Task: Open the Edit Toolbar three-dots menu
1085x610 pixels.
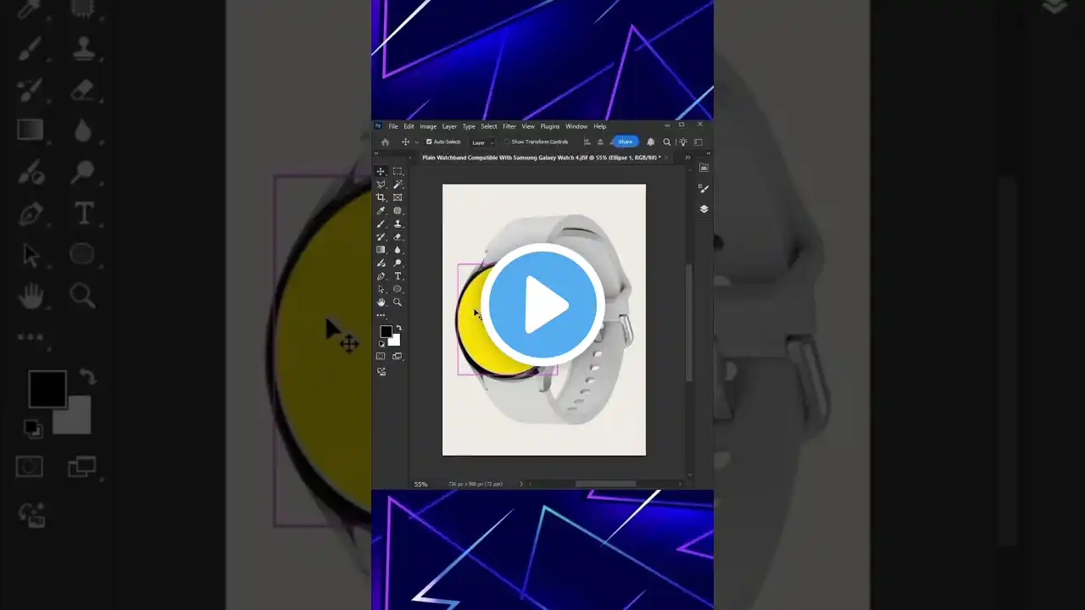Action: point(381,315)
